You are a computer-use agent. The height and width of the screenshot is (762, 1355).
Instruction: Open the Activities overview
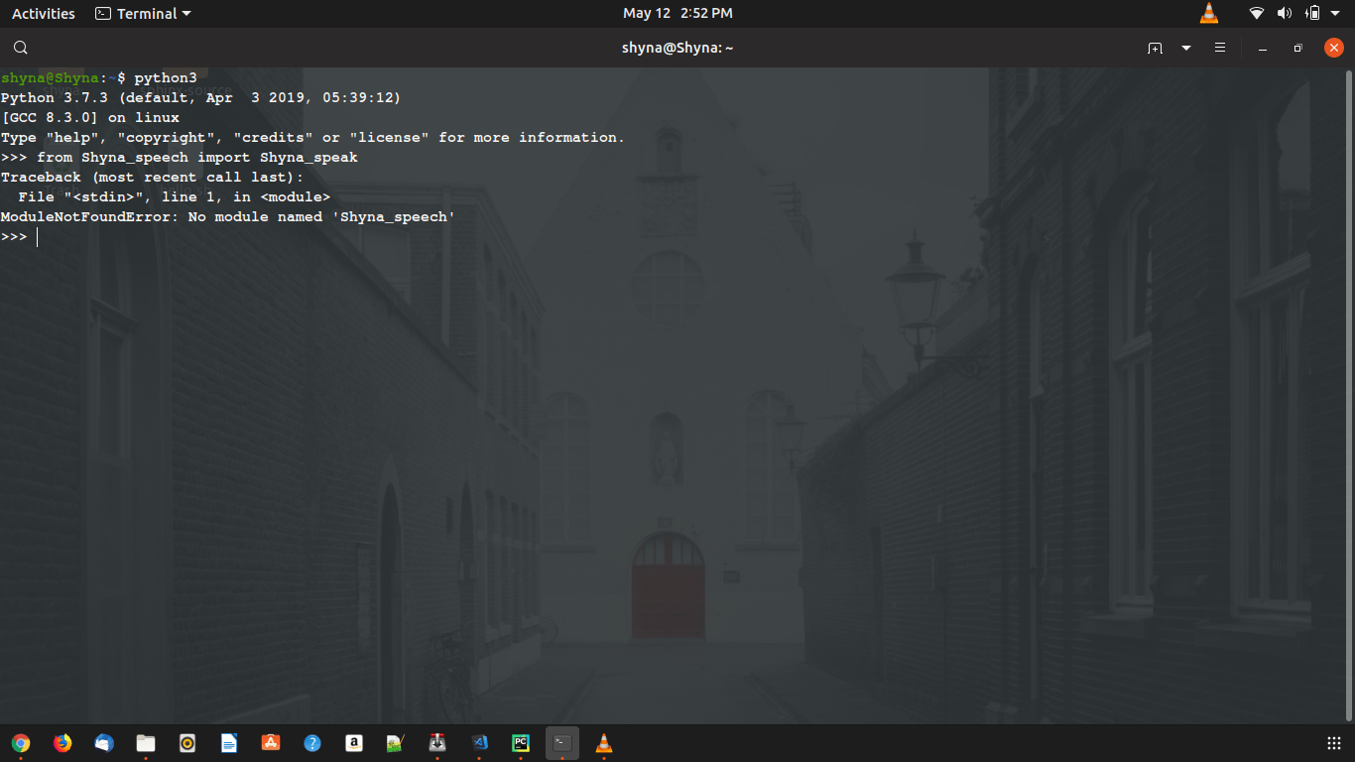click(x=43, y=14)
